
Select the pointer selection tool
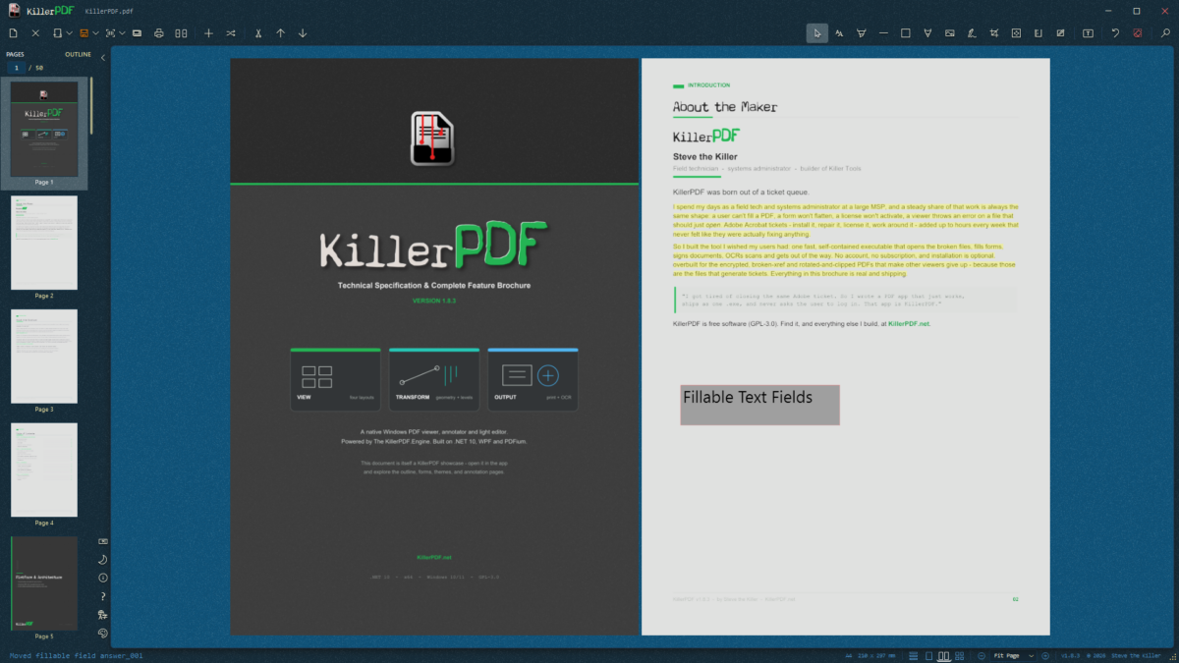click(817, 33)
